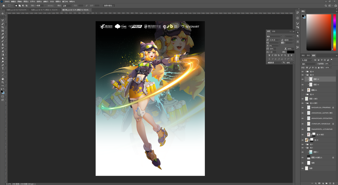Filter layers by type layer icon
This screenshot has width=338, height=185.
click(x=322, y=60)
